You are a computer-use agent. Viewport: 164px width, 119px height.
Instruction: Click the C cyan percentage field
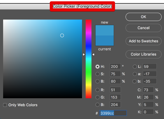pos(148,90)
